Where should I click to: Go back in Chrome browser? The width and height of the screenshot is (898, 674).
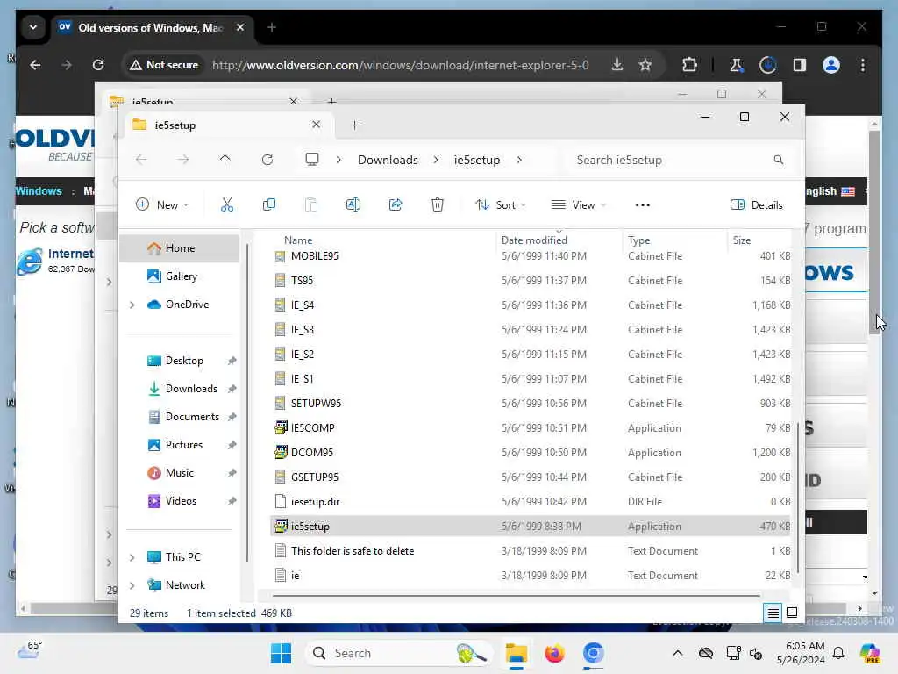pos(35,65)
